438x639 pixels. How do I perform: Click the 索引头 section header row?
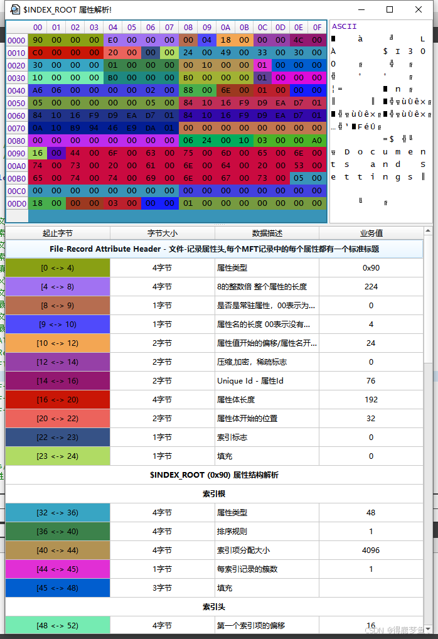(215, 607)
